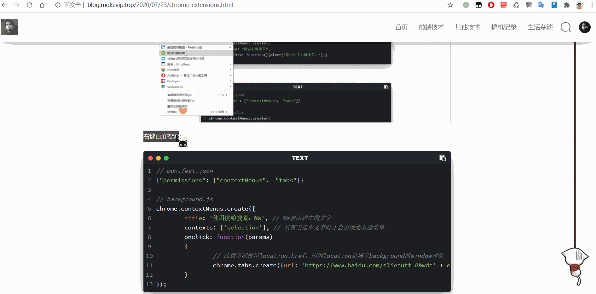Screen dimensions: 596x294
Task: Open the 其他技术 nav menu
Action: click(x=467, y=27)
